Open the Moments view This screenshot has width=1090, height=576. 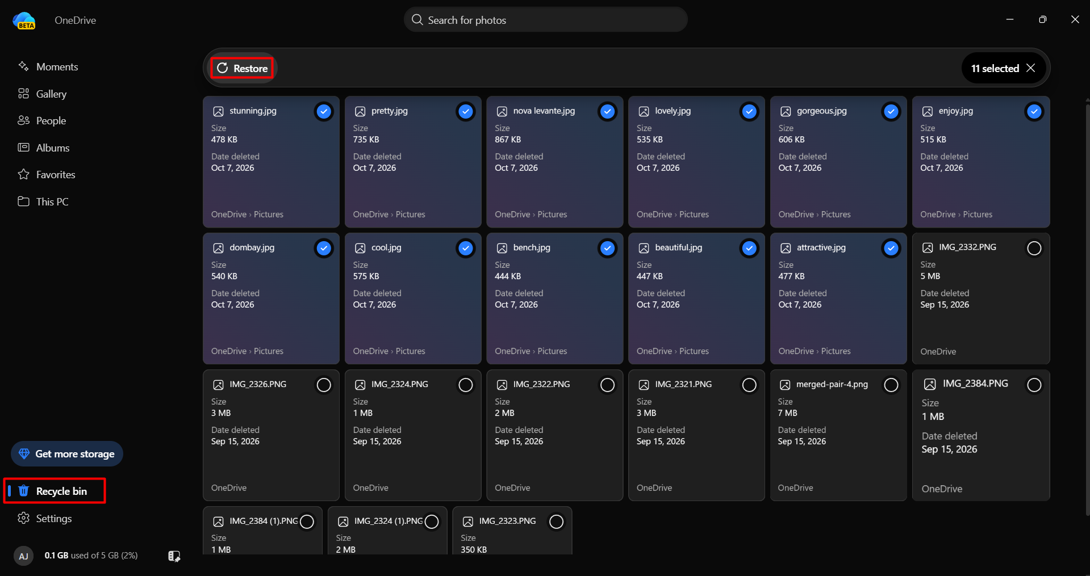[48, 66]
